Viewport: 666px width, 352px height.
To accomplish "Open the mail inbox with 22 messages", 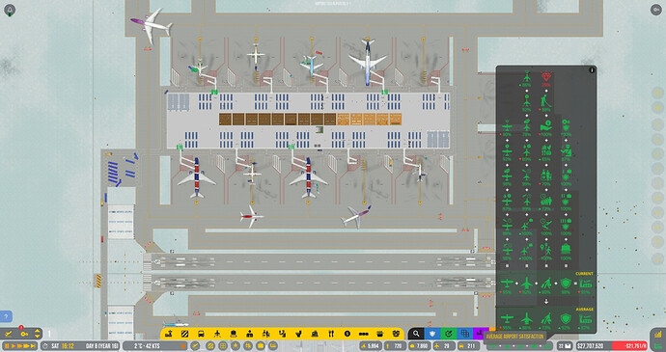I will coord(565,345).
